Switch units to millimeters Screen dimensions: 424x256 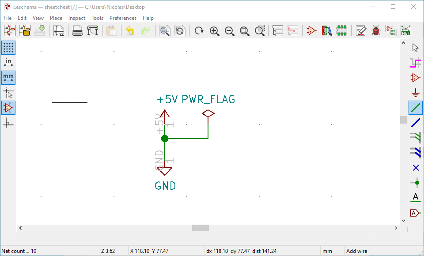(x=8, y=78)
